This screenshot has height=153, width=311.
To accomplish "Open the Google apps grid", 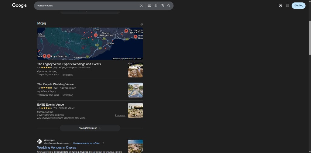I will tap(288, 6).
